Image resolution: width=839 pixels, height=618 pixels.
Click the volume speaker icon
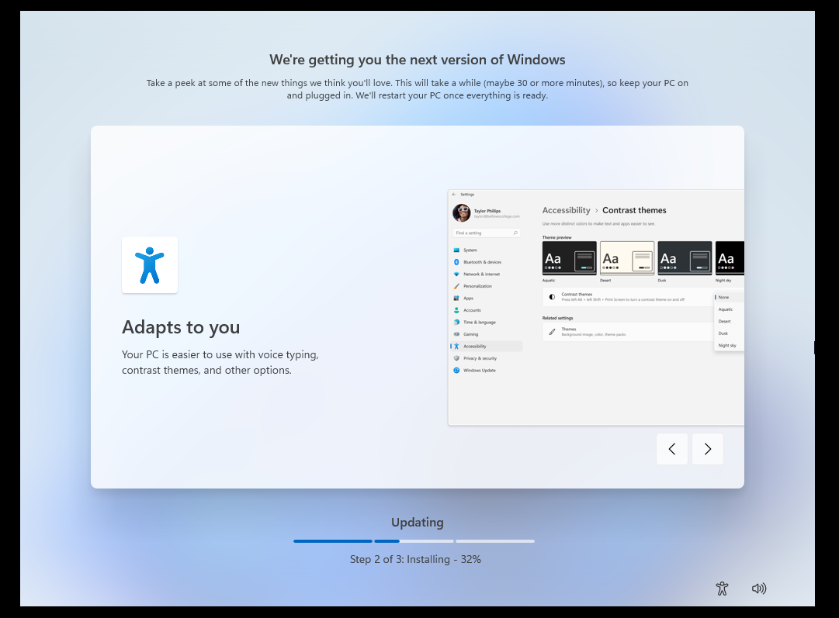point(759,589)
